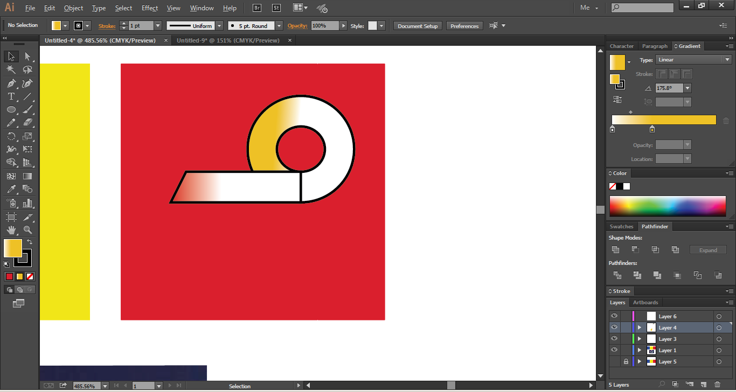Show Layer 5 visibility column
The height and width of the screenshot is (392, 736).
(x=614, y=361)
